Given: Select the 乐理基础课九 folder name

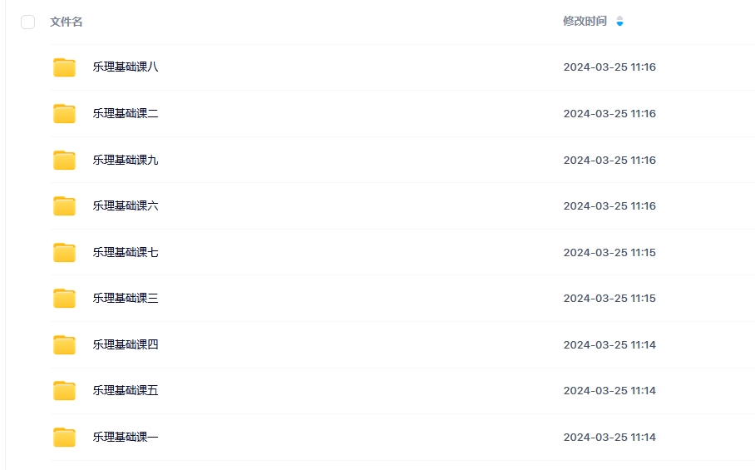Looking at the screenshot, I should [x=126, y=160].
